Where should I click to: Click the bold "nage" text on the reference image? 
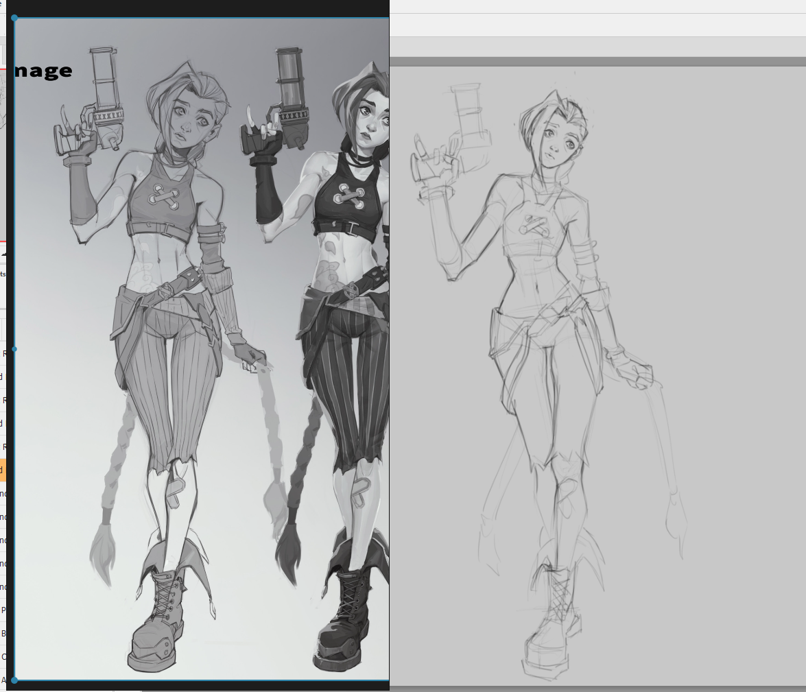(43, 71)
